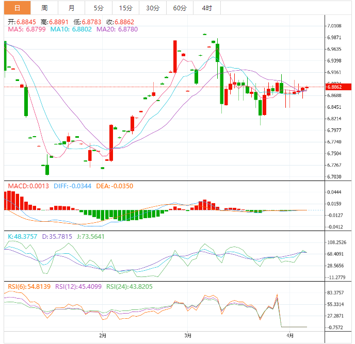The width and height of the screenshot is (355, 344).
Task: Click the 2月 date axis label
Action: 103,335
